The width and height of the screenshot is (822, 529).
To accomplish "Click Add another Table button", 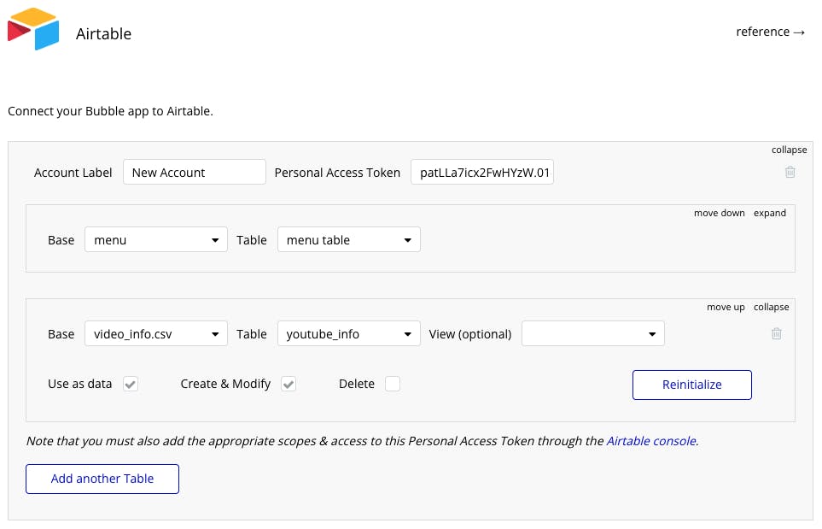I will pyautogui.click(x=102, y=479).
